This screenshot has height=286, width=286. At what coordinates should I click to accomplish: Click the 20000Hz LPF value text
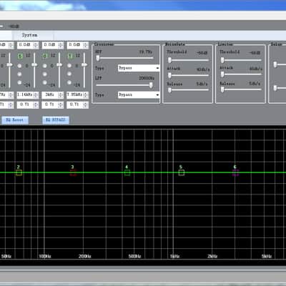[147, 78]
